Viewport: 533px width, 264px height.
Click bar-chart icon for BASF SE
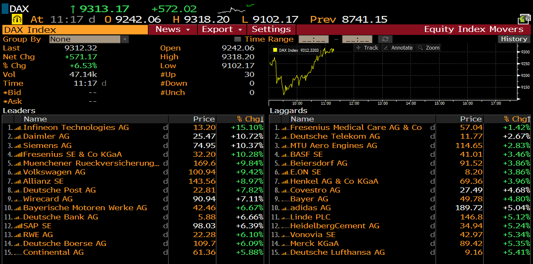(x=285, y=155)
